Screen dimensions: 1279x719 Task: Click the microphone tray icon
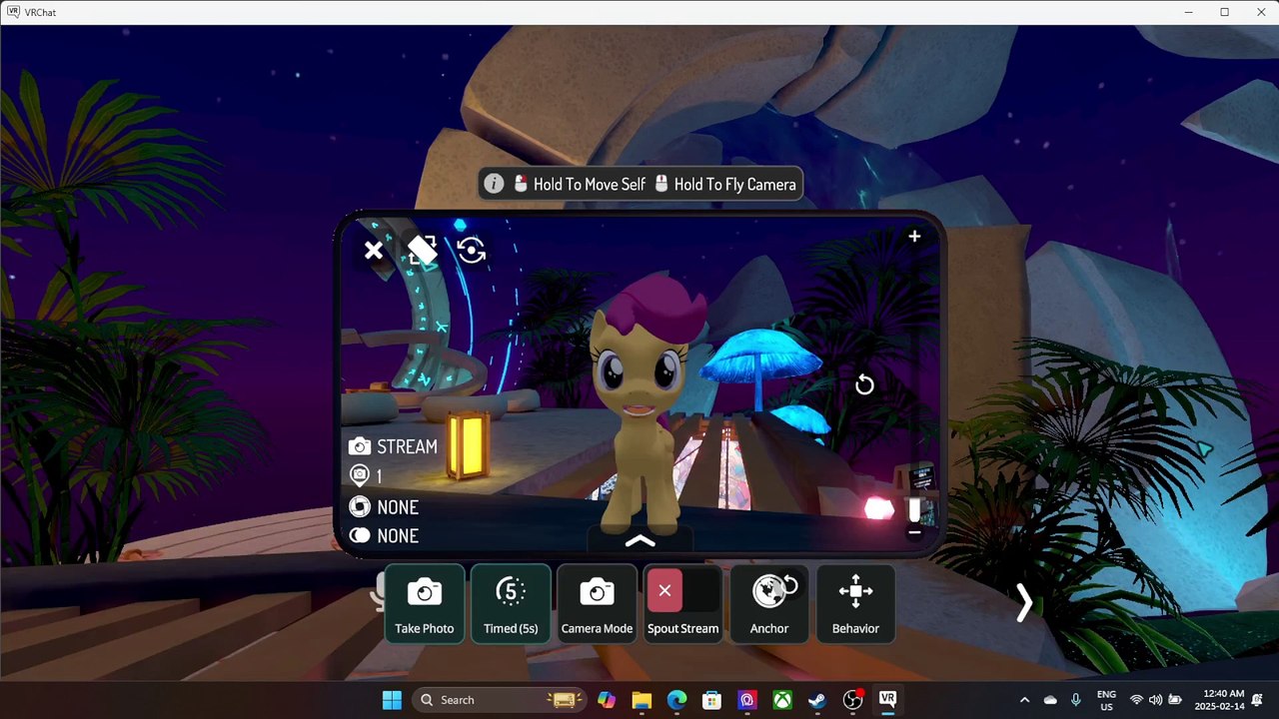[x=1076, y=700]
